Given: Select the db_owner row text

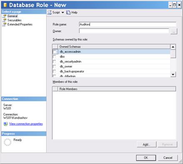Looking at the screenshot, I should 66,67.
